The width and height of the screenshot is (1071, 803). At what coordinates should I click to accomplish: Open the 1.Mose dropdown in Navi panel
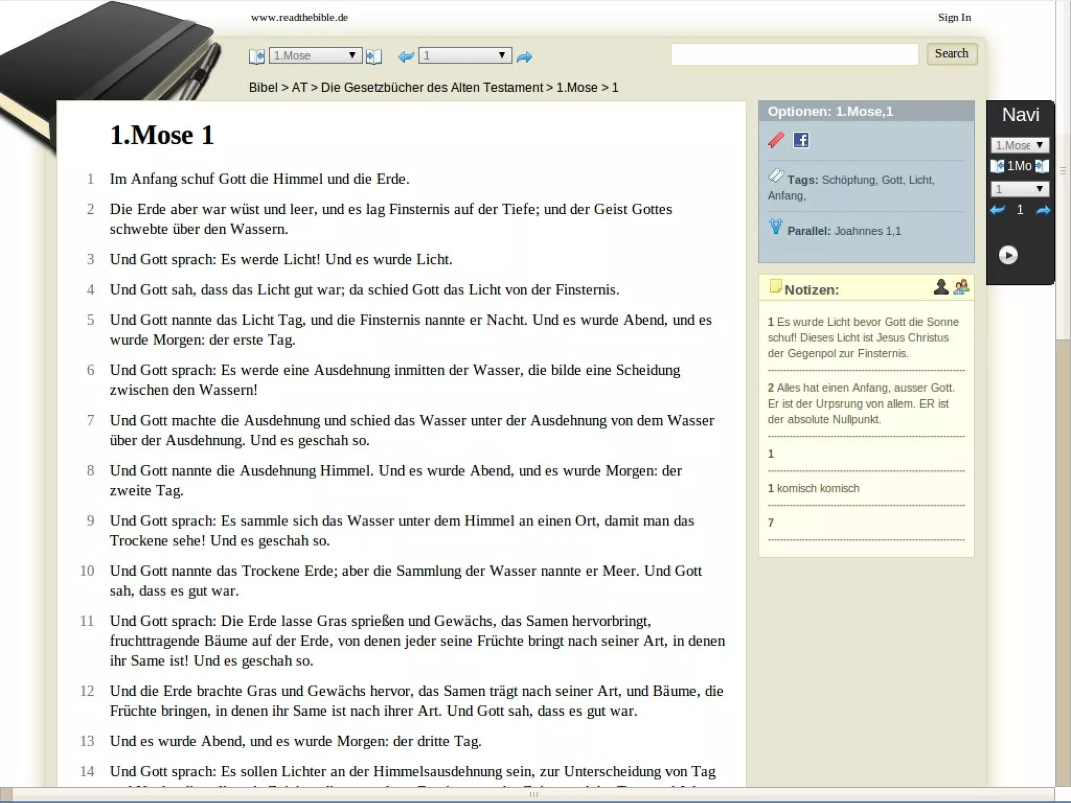(x=1019, y=145)
